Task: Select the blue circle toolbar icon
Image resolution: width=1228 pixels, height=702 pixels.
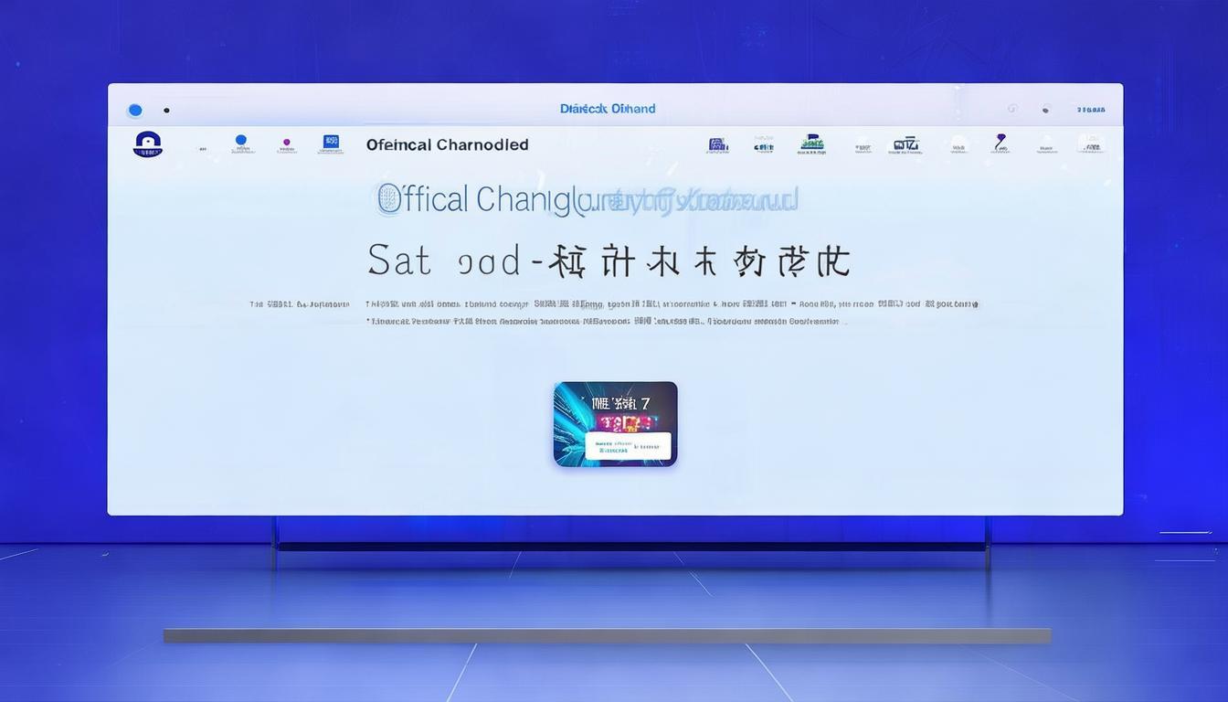Action: [x=241, y=144]
